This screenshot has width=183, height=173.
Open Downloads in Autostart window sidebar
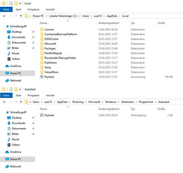[x=18, y=123]
